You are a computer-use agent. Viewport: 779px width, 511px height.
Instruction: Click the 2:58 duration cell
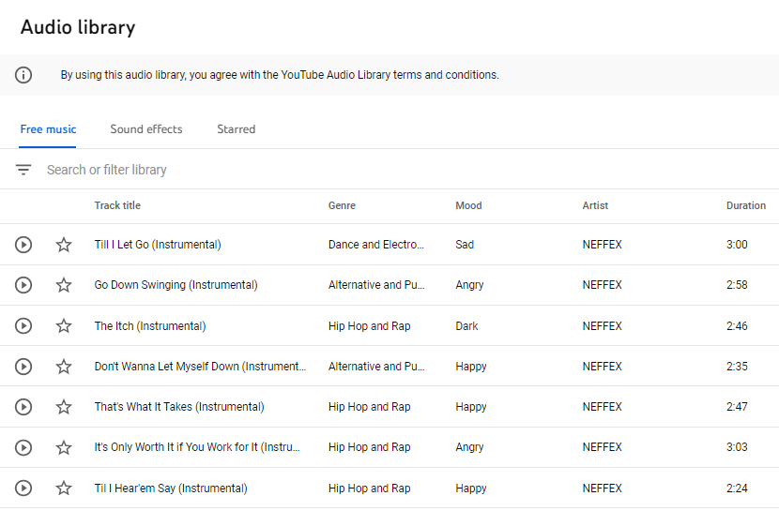tap(737, 285)
